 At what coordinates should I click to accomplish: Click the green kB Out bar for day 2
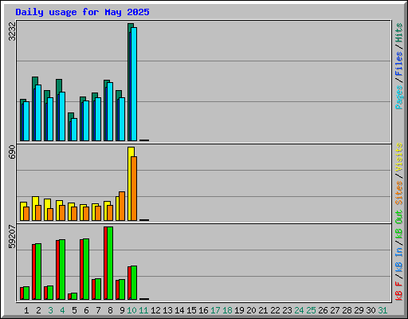click(38, 271)
